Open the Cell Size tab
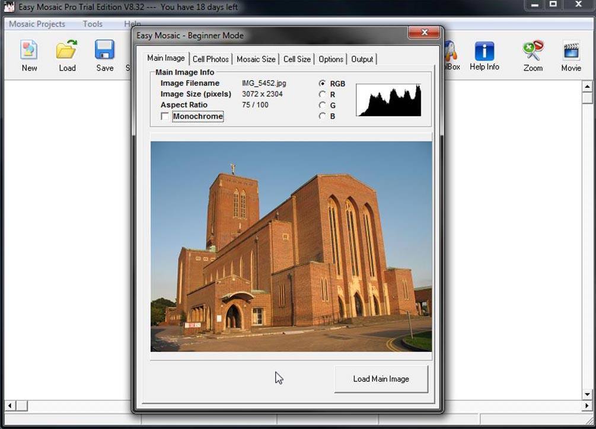 (297, 59)
